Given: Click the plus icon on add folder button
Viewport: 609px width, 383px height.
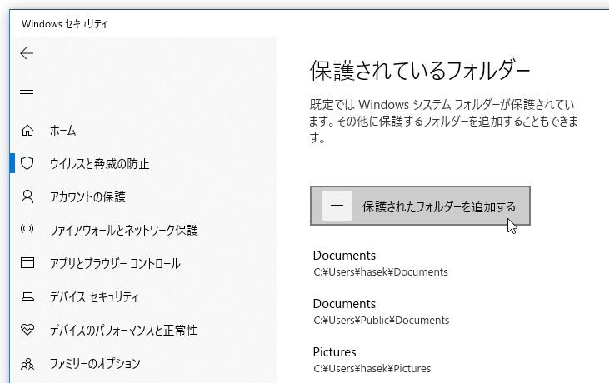Looking at the screenshot, I should (x=337, y=206).
